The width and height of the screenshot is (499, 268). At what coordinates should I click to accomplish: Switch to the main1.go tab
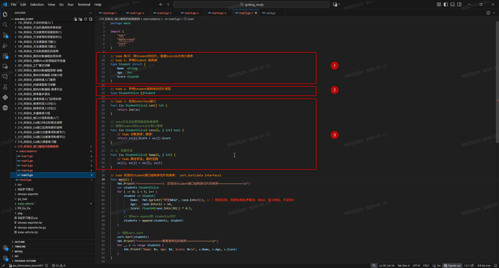137,13
